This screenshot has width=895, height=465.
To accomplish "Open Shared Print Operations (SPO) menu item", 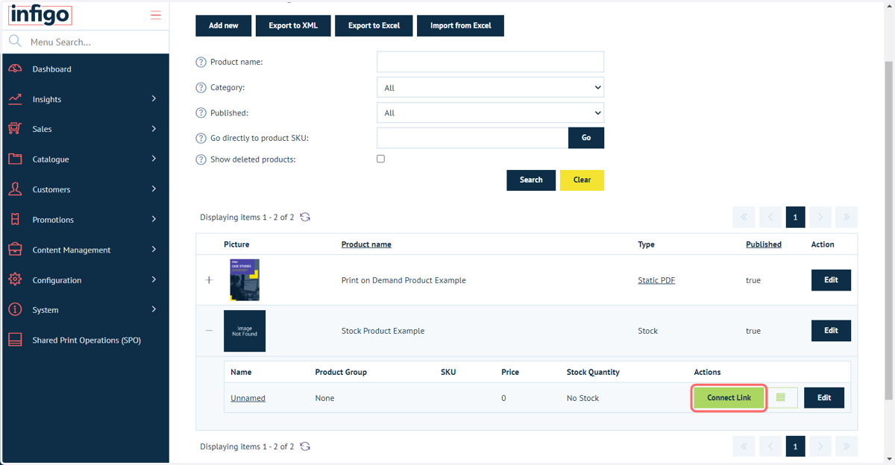I will 86,340.
